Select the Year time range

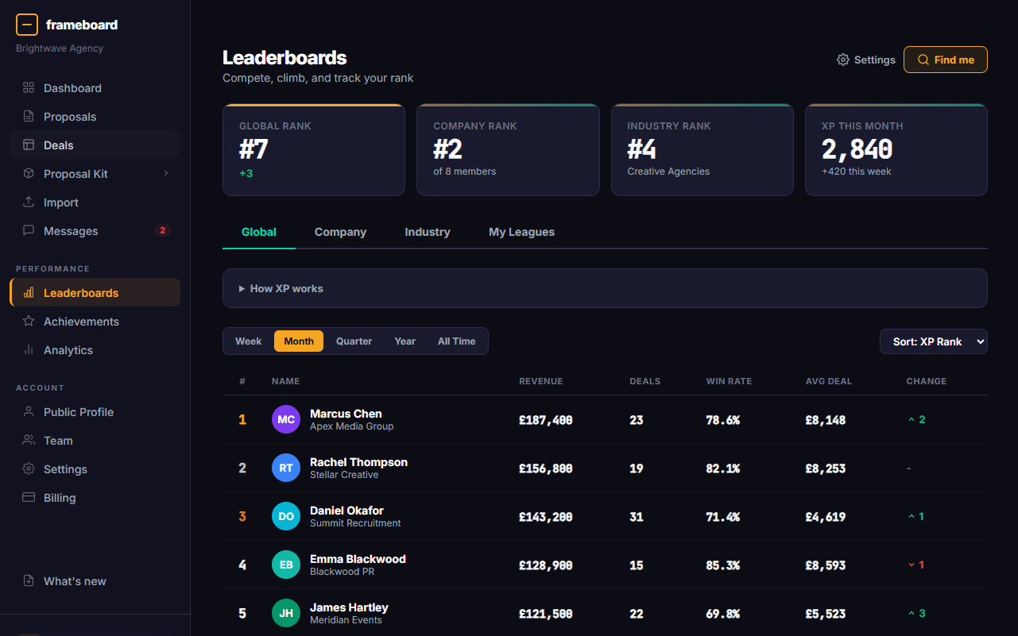pos(405,341)
